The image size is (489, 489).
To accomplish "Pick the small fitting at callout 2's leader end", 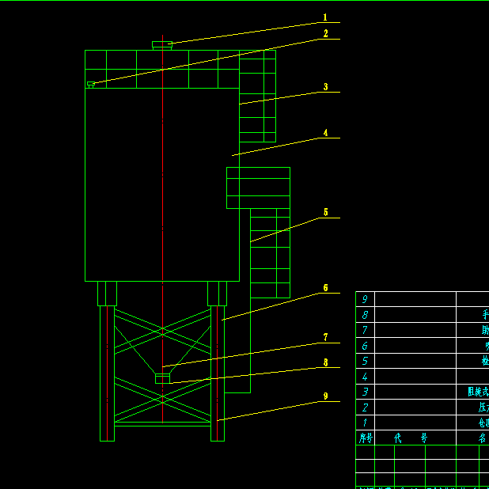I will tap(91, 85).
